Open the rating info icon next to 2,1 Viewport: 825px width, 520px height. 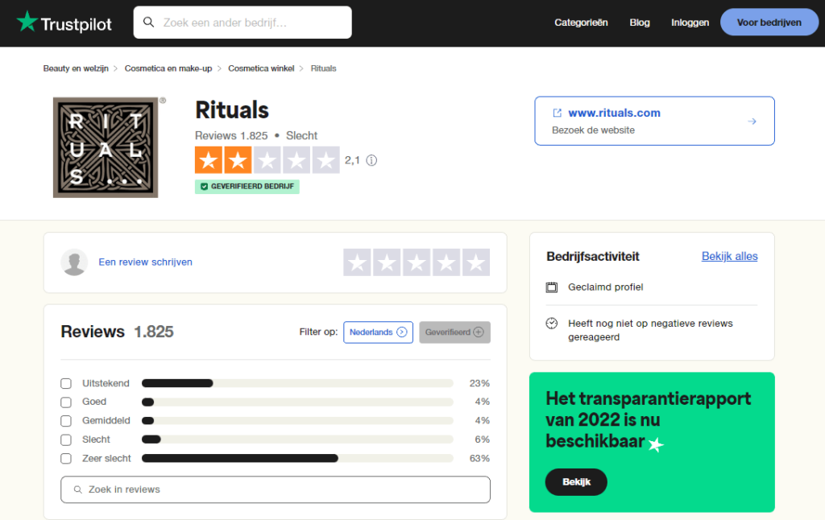click(x=371, y=160)
